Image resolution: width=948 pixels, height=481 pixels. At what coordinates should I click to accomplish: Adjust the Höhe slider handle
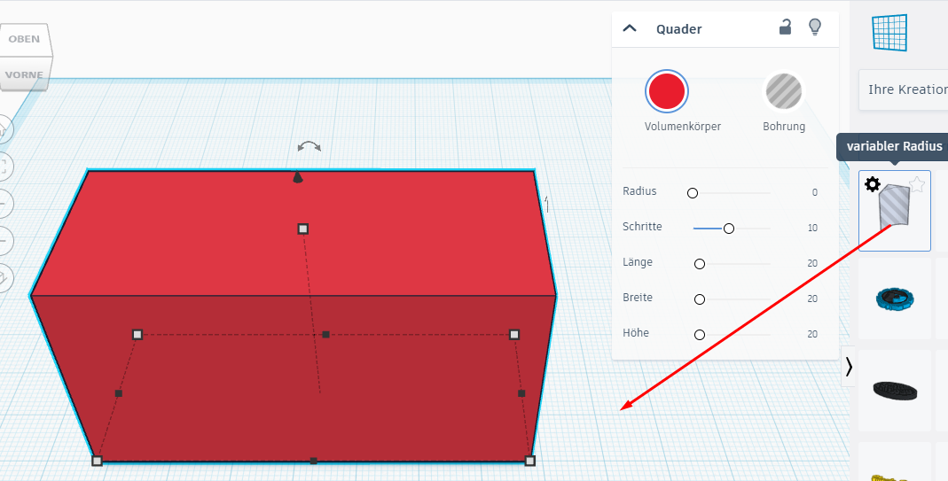coord(700,335)
